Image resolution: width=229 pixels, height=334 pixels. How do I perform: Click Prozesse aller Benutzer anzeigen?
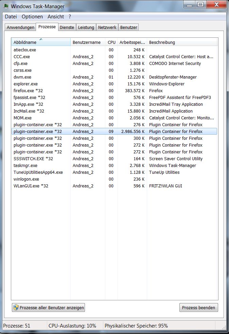tap(48, 307)
